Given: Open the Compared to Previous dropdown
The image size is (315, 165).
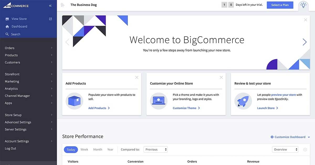Looking at the screenshot, I should [x=156, y=149].
